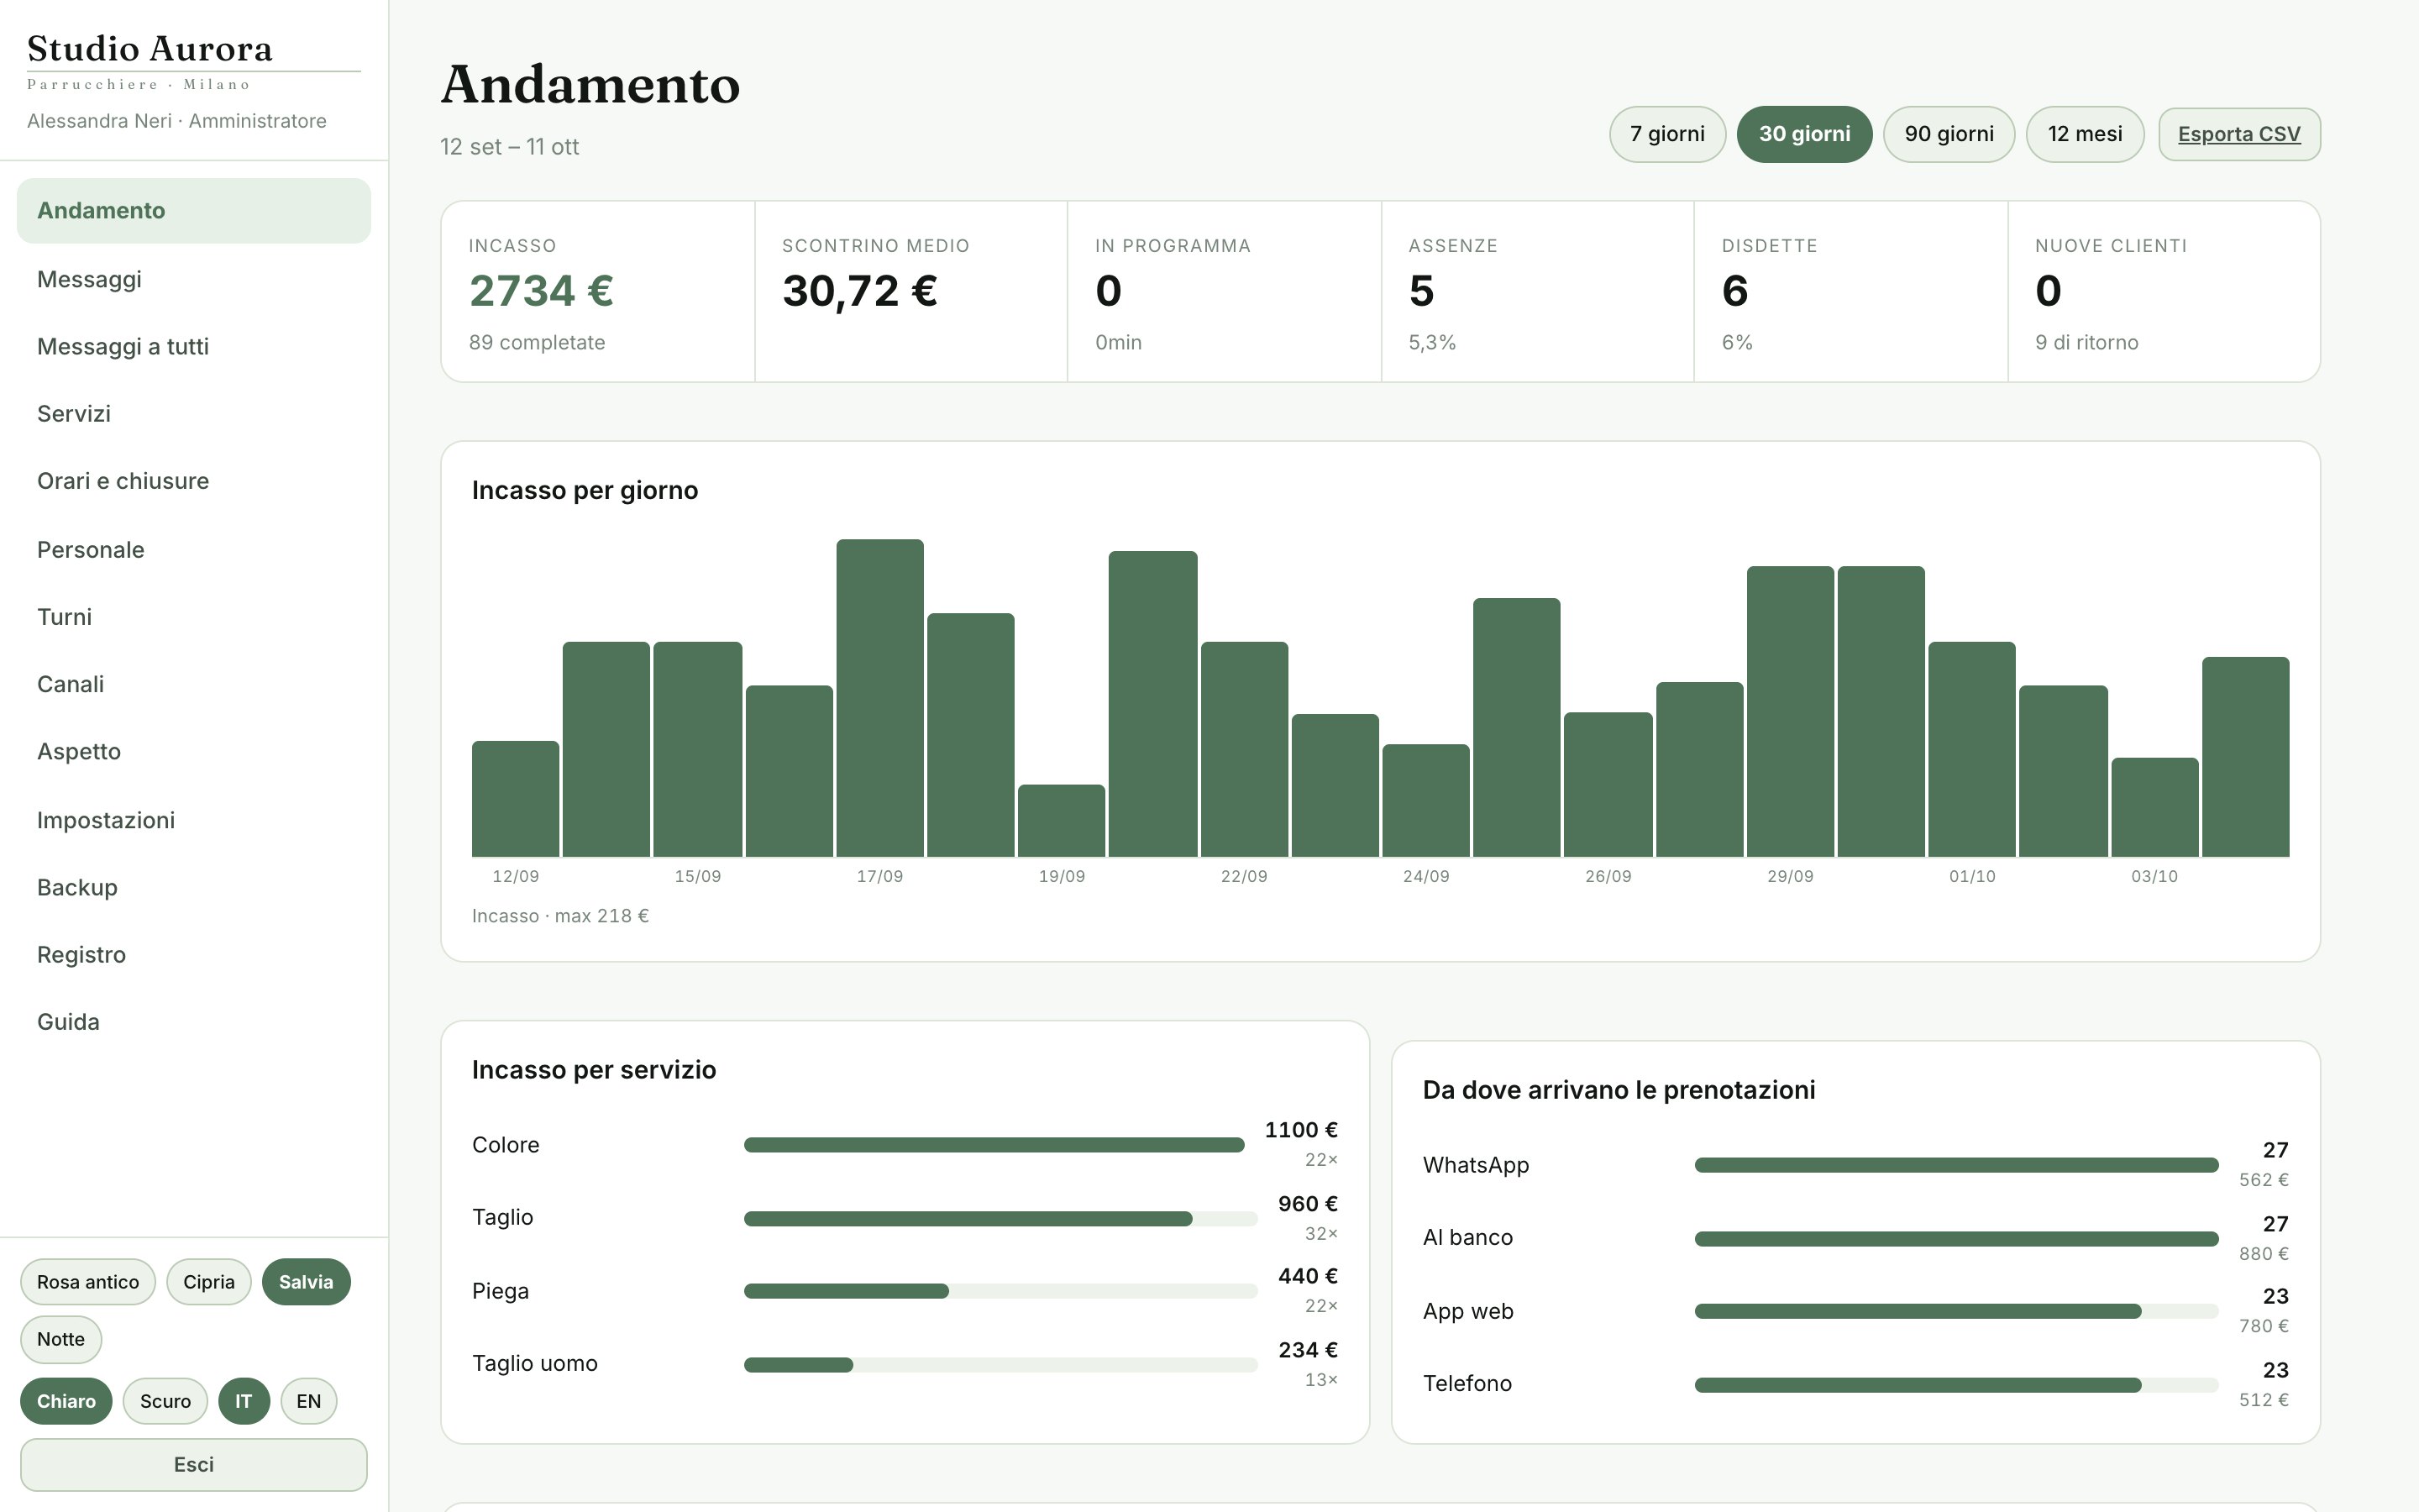Click the 'Al banco' row label
Image resolution: width=2419 pixels, height=1512 pixels.
point(1467,1237)
